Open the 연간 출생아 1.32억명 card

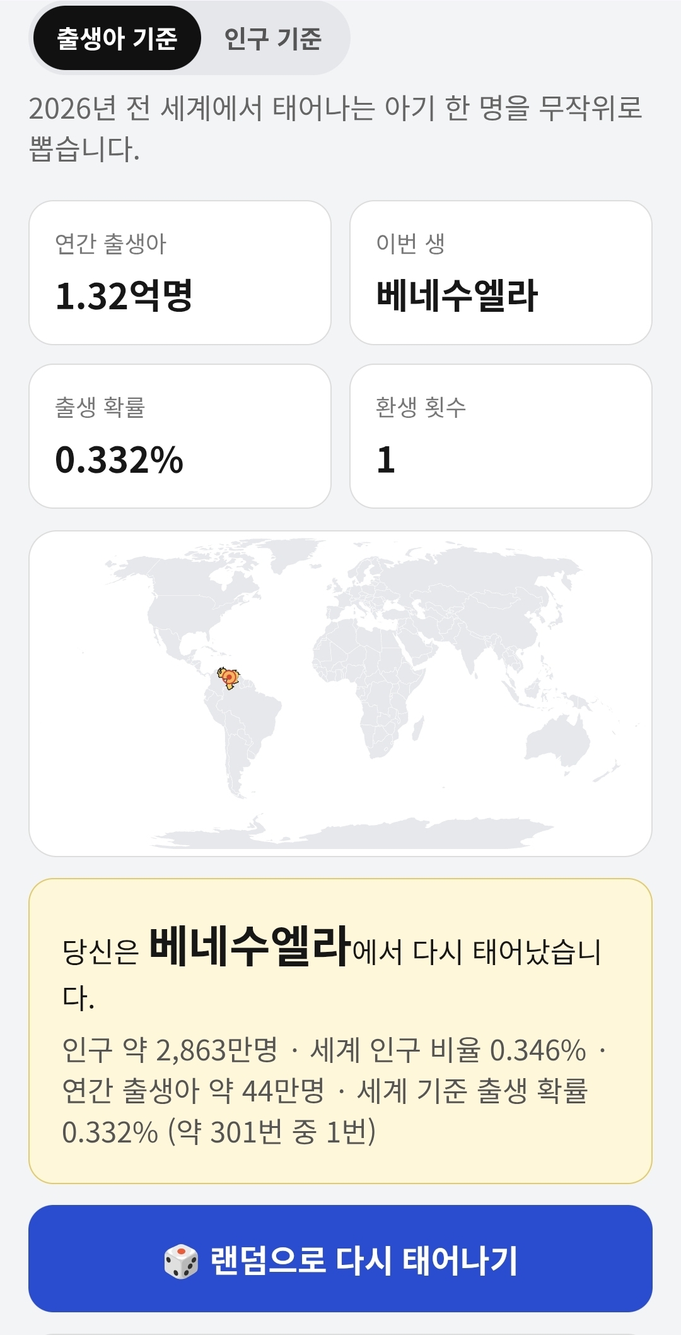coord(180,273)
